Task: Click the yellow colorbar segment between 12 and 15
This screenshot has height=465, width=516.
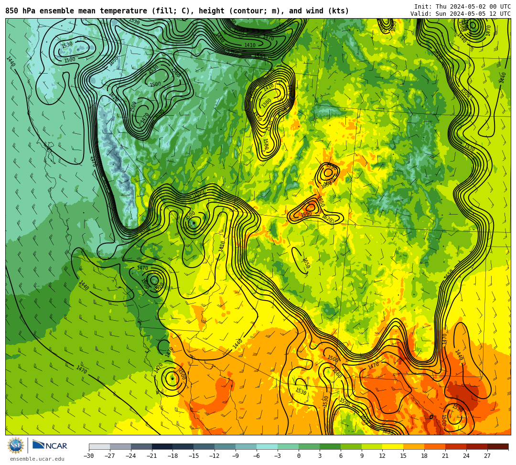Action: (x=393, y=446)
